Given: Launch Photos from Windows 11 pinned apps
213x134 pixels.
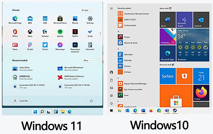Looking at the screenshot, I should point(75,20).
